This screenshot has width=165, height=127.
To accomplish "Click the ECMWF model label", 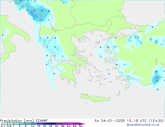I will point(42,121).
